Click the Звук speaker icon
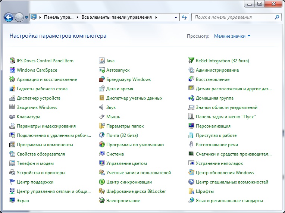This screenshot has height=213, width=285. (x=101, y=107)
